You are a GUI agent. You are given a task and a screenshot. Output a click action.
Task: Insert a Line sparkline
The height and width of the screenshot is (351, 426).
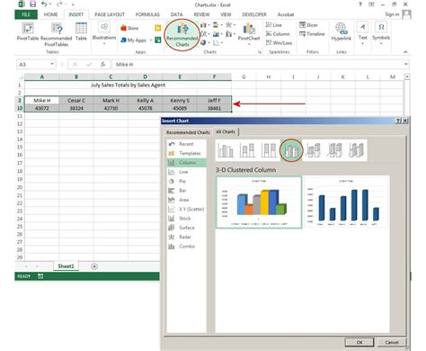point(274,25)
